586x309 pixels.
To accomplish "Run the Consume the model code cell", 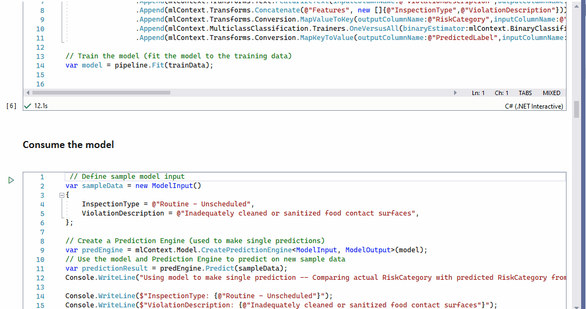I will (x=11, y=180).
